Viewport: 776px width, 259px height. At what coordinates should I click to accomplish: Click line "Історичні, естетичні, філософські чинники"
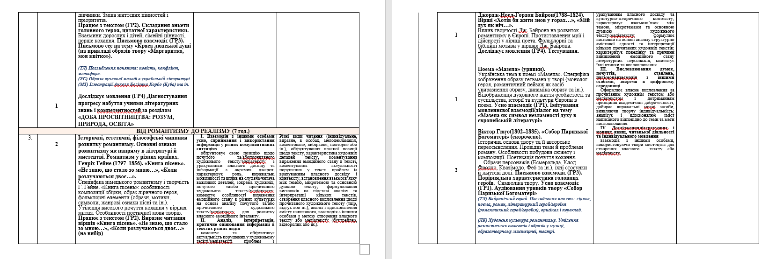tap(132, 138)
